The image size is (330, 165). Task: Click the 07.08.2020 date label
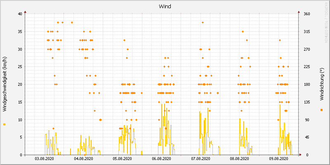pyautogui.click(x=200, y=159)
